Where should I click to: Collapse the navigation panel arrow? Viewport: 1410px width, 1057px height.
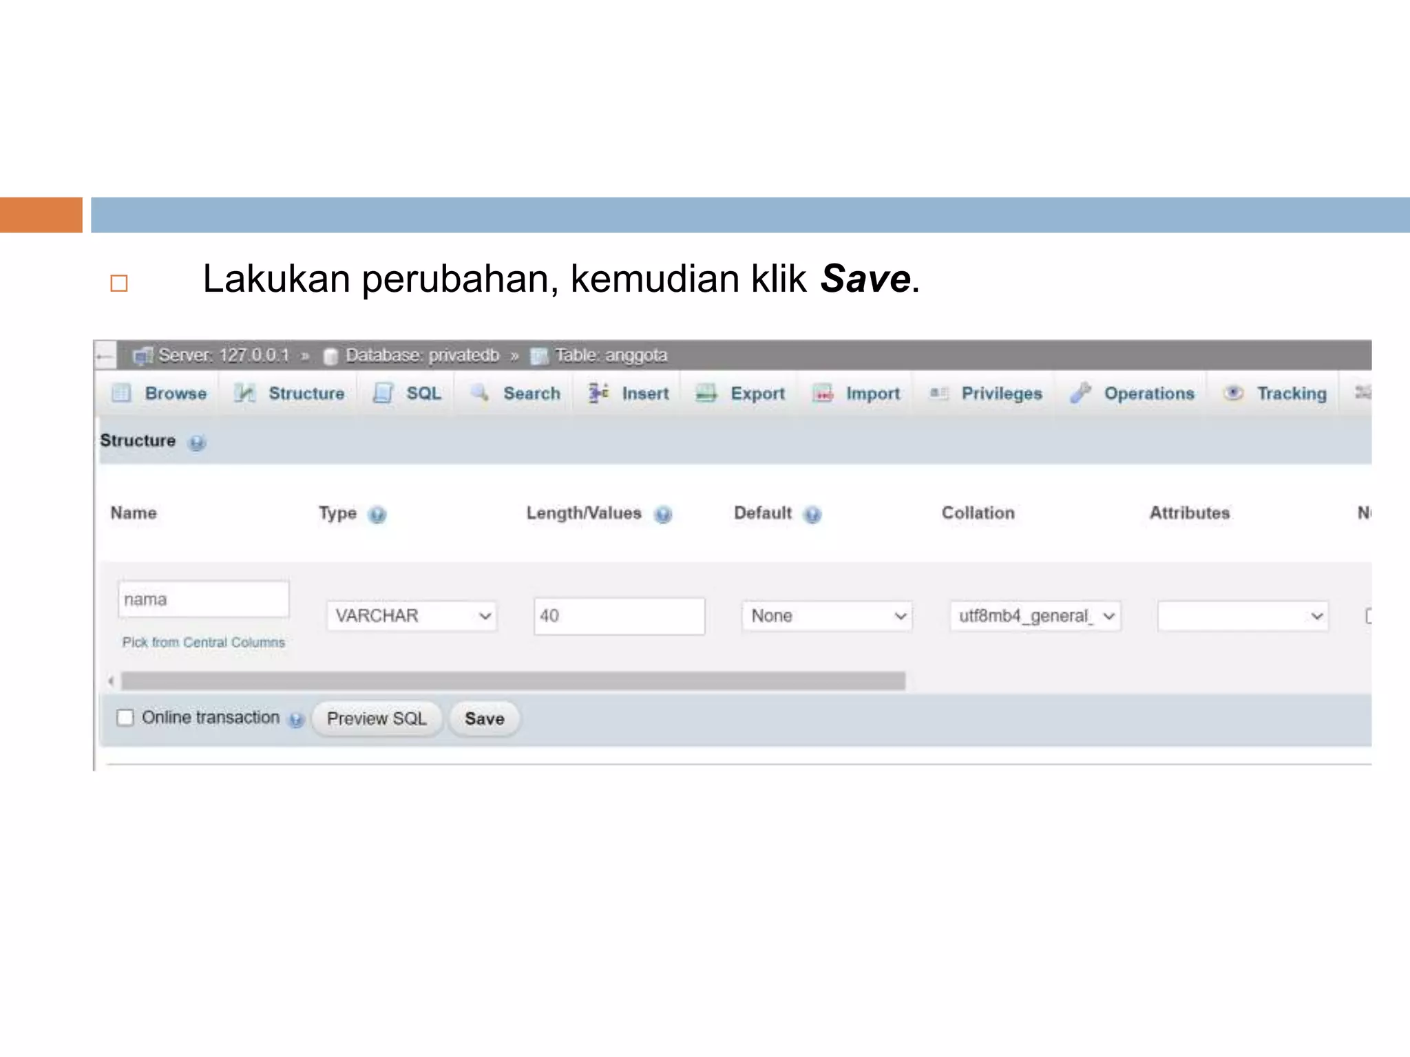click(105, 356)
